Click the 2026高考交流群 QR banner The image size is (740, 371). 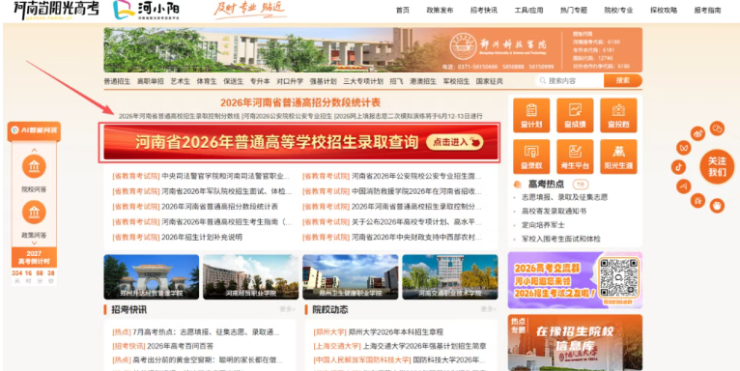[575, 280]
